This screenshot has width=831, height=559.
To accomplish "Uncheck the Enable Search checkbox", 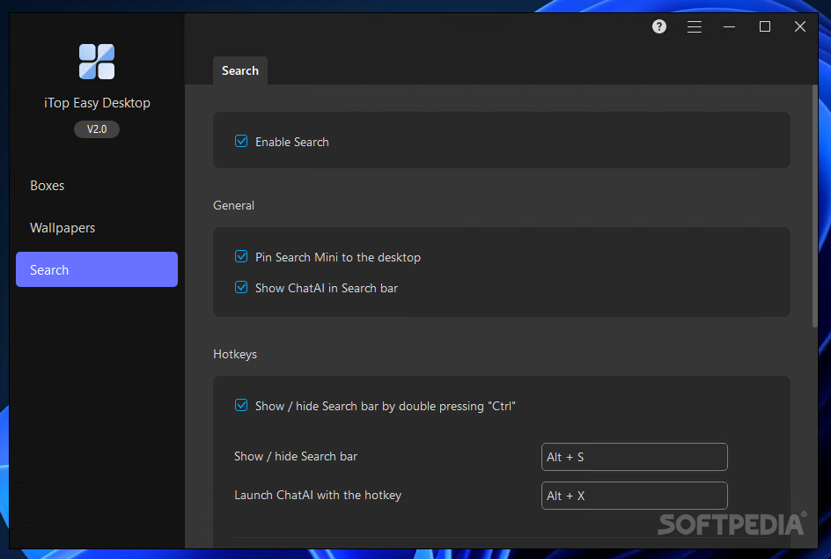I will point(241,141).
